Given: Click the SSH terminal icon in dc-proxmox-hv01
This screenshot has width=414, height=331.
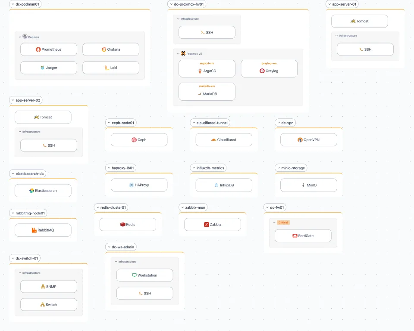Looking at the screenshot, I should pyautogui.click(x=203, y=32).
